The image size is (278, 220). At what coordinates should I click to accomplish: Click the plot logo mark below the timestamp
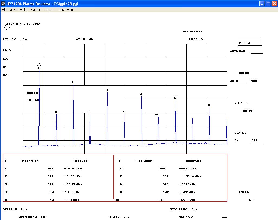6,28
